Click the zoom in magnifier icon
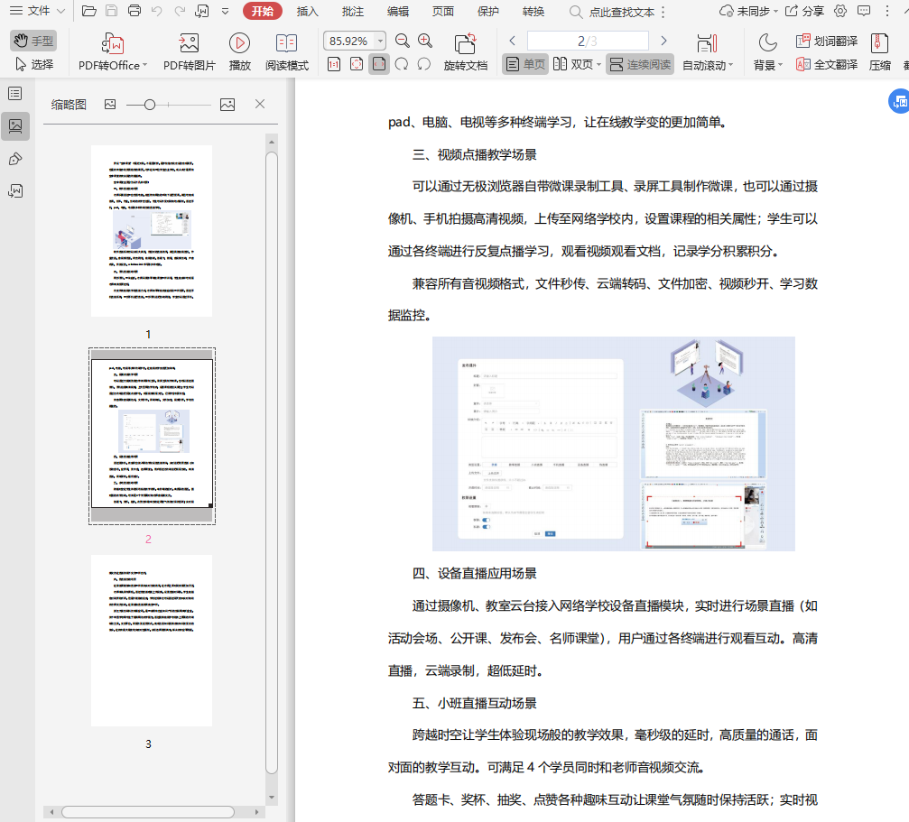The height and width of the screenshot is (822, 909). (x=425, y=41)
